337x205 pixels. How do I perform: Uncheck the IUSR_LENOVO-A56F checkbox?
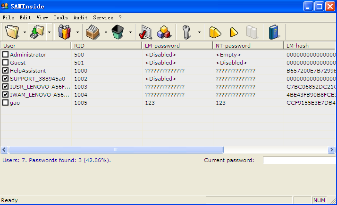(x=5, y=87)
